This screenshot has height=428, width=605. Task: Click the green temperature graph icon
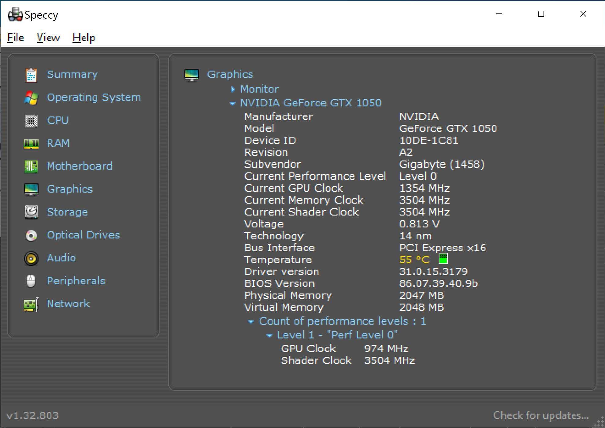click(443, 259)
